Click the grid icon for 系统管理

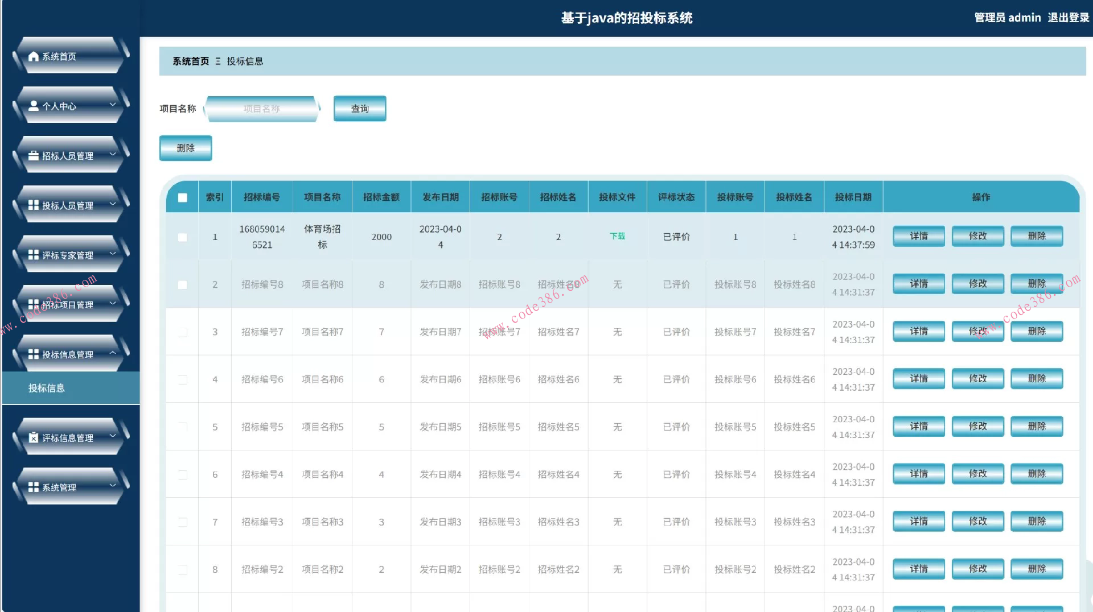tap(34, 487)
